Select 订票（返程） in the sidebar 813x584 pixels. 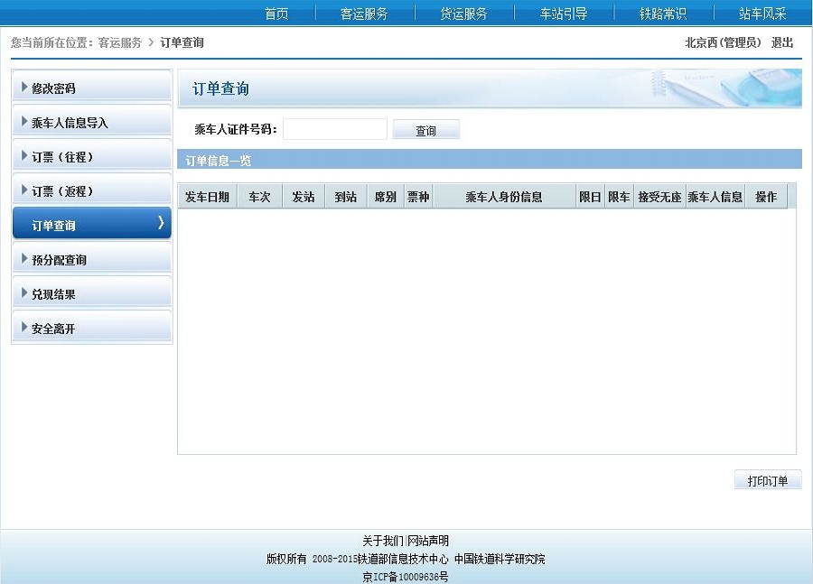point(91,191)
